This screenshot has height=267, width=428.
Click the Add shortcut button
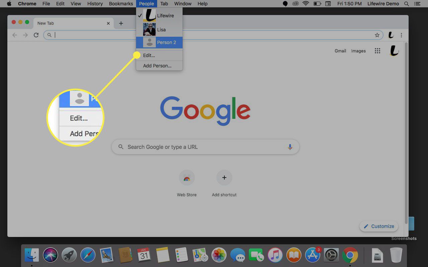(x=224, y=184)
